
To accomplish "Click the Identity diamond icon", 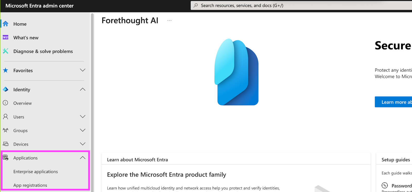I will click(x=5, y=89).
